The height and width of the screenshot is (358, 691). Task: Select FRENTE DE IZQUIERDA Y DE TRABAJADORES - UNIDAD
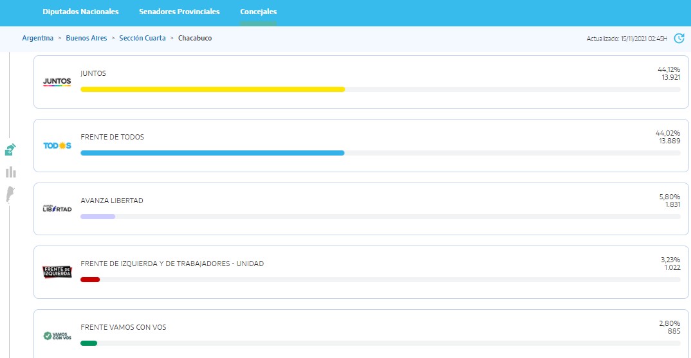point(172,264)
